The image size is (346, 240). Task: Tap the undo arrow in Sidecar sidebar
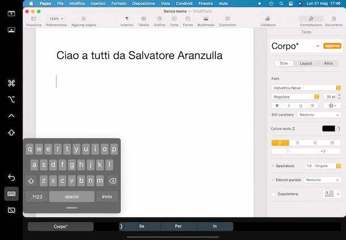[11, 177]
